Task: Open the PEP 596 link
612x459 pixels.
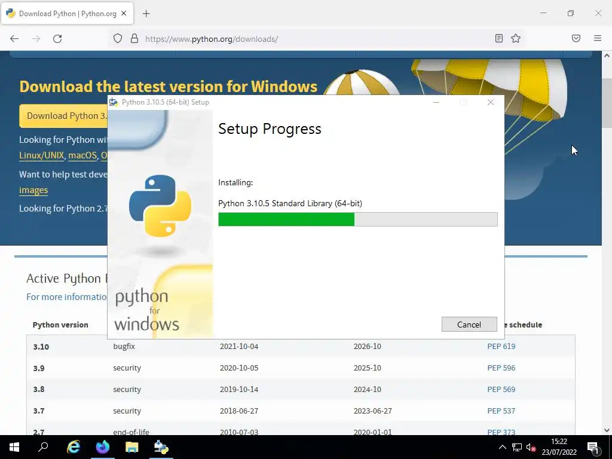Action: tap(501, 368)
